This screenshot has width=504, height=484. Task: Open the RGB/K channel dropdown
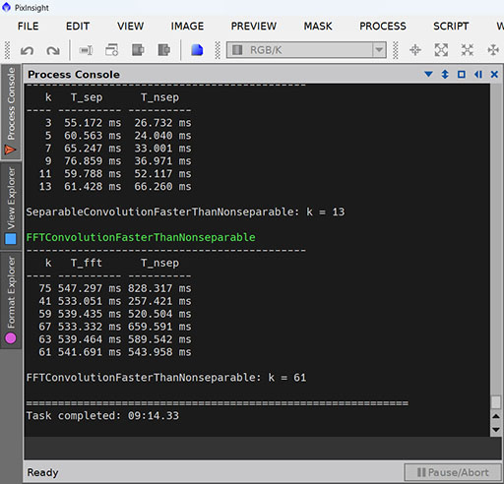point(306,50)
